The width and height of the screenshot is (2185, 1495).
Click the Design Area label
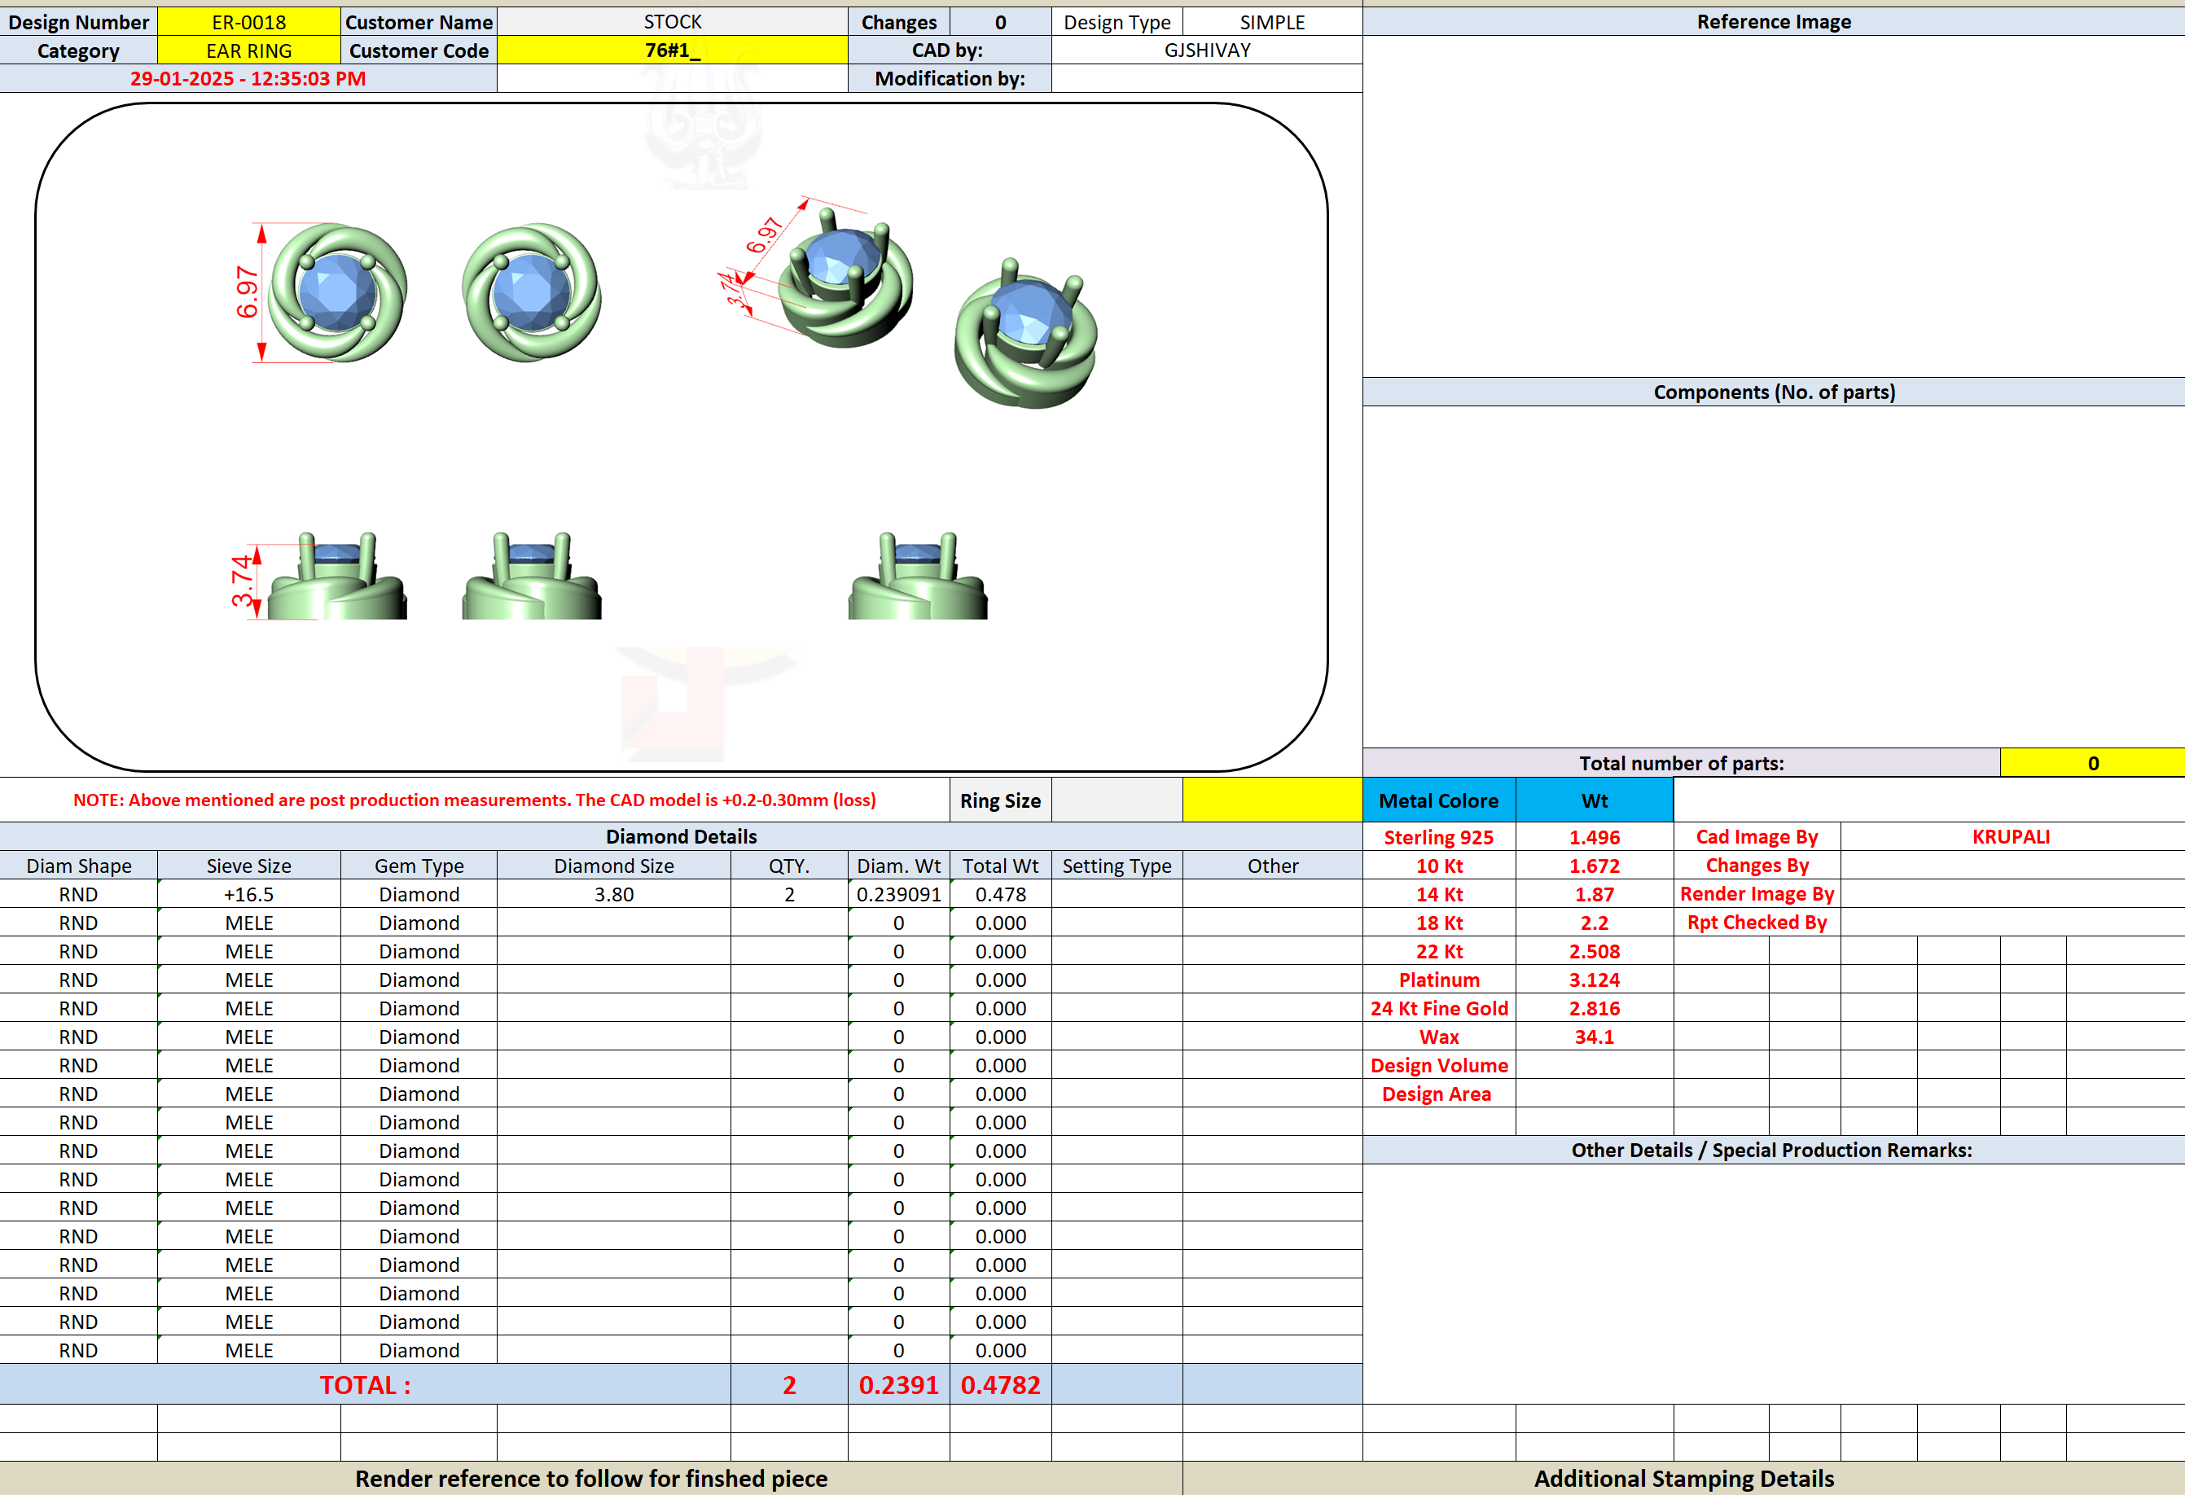click(x=1438, y=1094)
